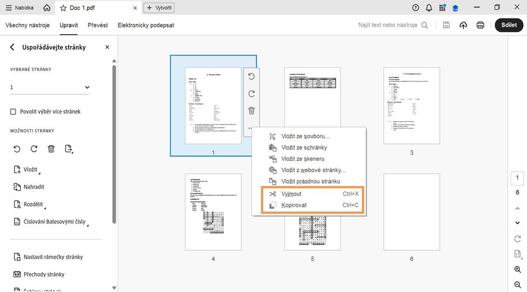
Task: Zoom out with the minus magnifier
Action: tap(518, 285)
